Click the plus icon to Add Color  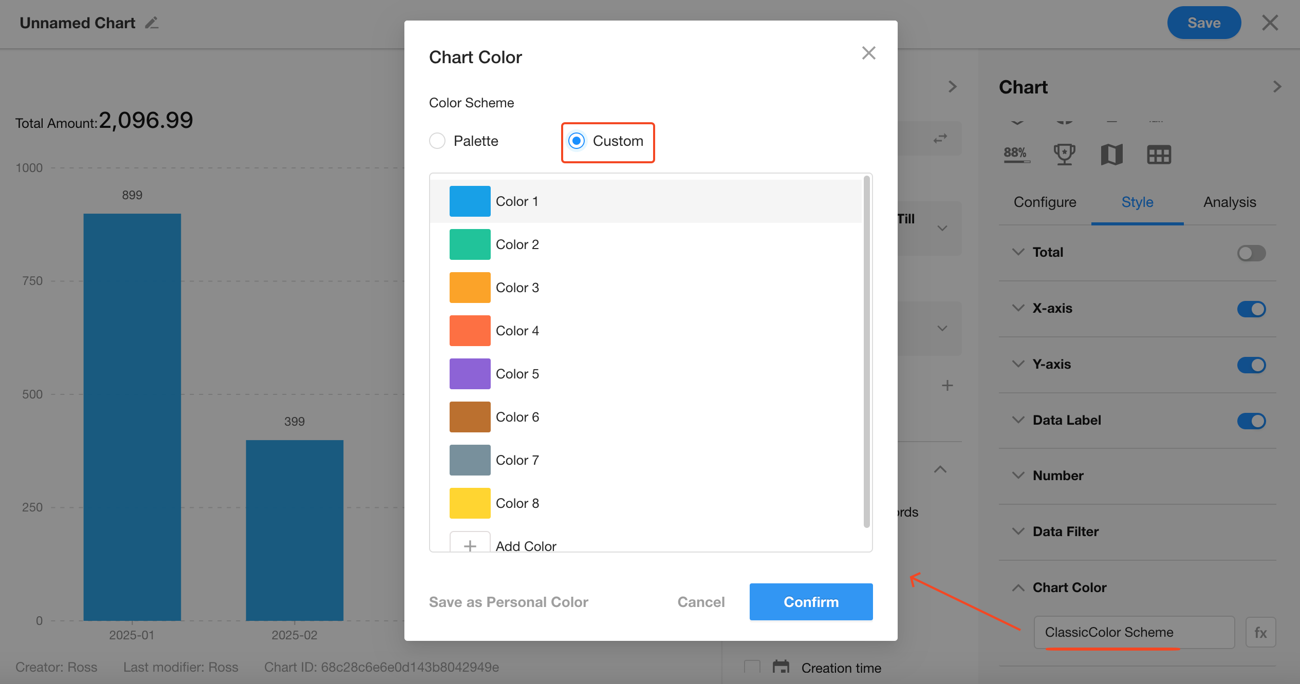tap(470, 544)
